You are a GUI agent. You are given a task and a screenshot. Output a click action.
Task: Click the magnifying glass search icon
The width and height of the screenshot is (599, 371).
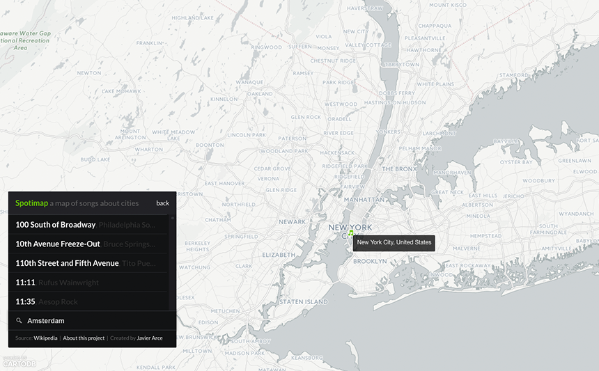tap(19, 321)
